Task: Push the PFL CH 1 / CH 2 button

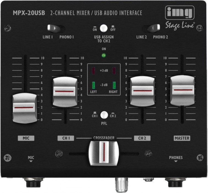Action: (x=104, y=115)
